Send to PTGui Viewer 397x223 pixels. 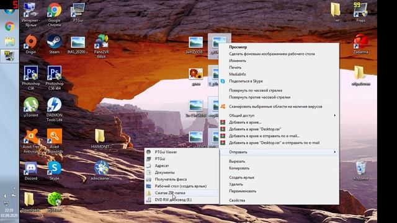tap(182, 152)
